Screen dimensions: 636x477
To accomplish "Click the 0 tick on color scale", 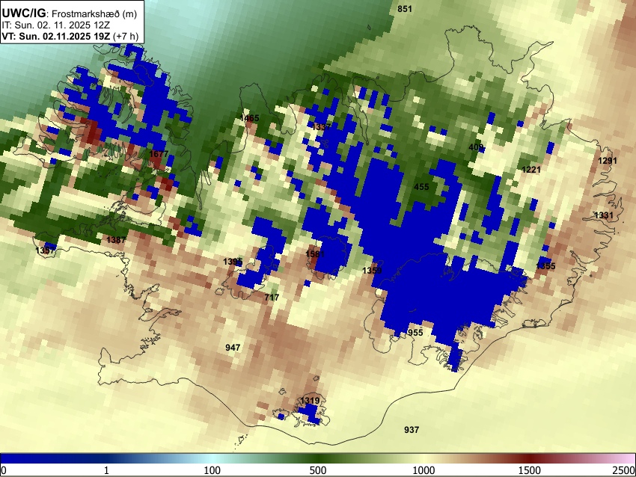I will point(4,470).
